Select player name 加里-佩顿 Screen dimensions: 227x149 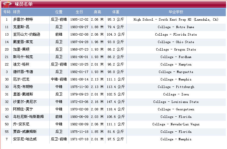pos(21,49)
